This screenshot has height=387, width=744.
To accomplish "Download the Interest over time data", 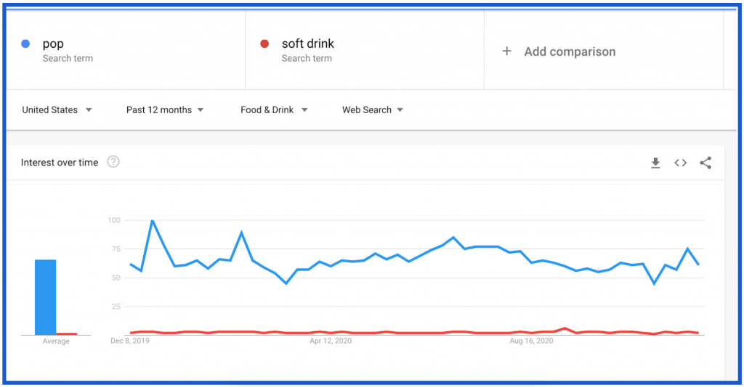I will [x=655, y=163].
